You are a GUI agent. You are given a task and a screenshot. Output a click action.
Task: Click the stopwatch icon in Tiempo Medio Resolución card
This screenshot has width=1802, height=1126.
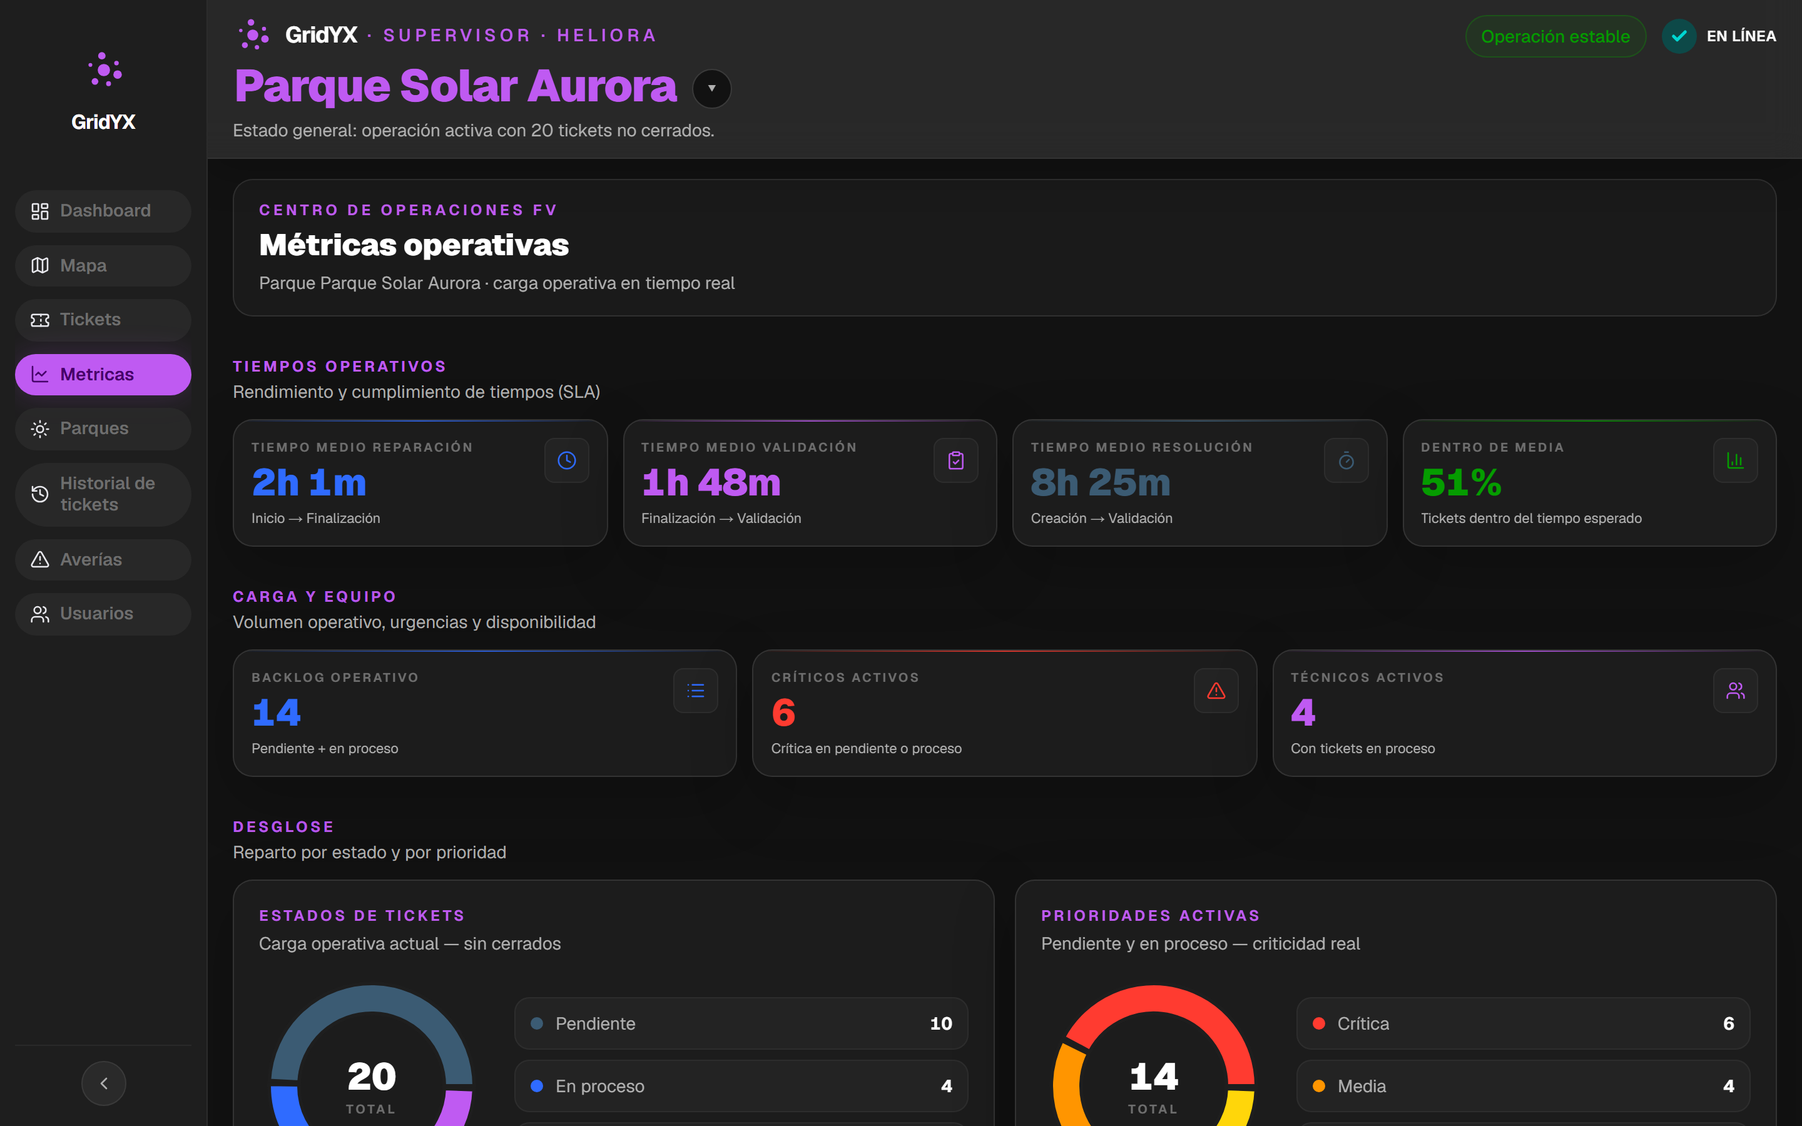[1346, 460]
